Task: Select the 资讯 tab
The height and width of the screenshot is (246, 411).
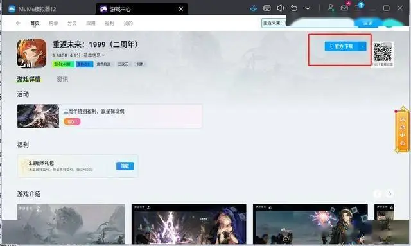Action: [x=62, y=80]
